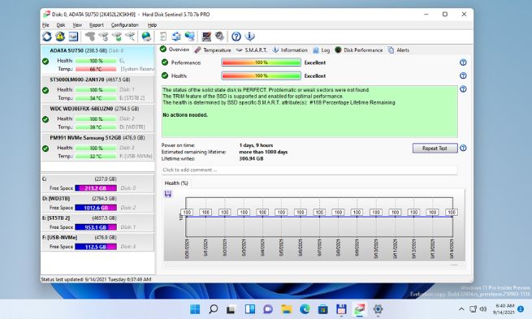Click the '1 days, 9 hours' value
532x319 pixels.
256,145
